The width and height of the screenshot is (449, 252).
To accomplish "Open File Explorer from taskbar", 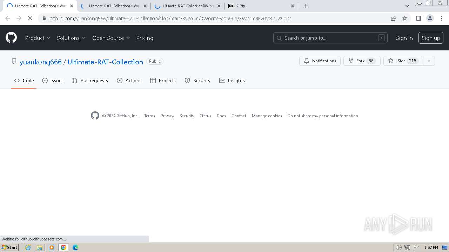I will 40,247.
